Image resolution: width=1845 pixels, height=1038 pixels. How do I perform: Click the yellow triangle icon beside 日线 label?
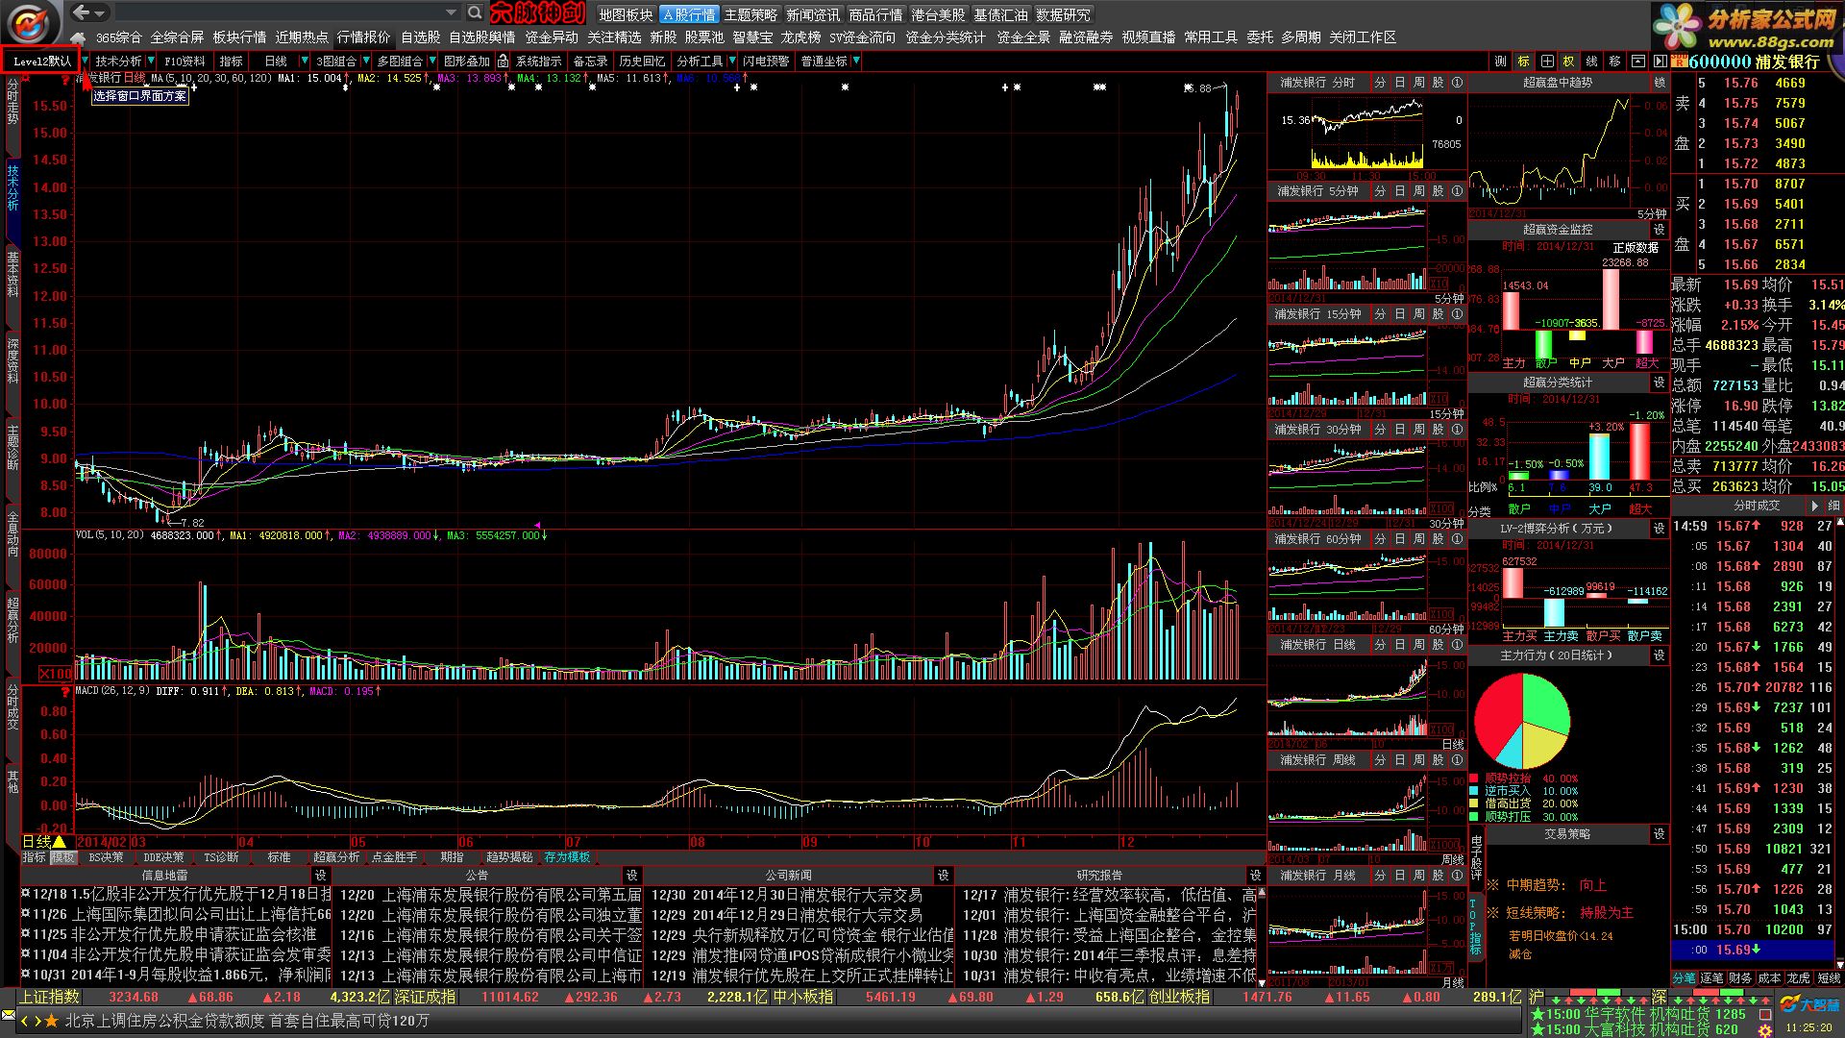point(58,842)
